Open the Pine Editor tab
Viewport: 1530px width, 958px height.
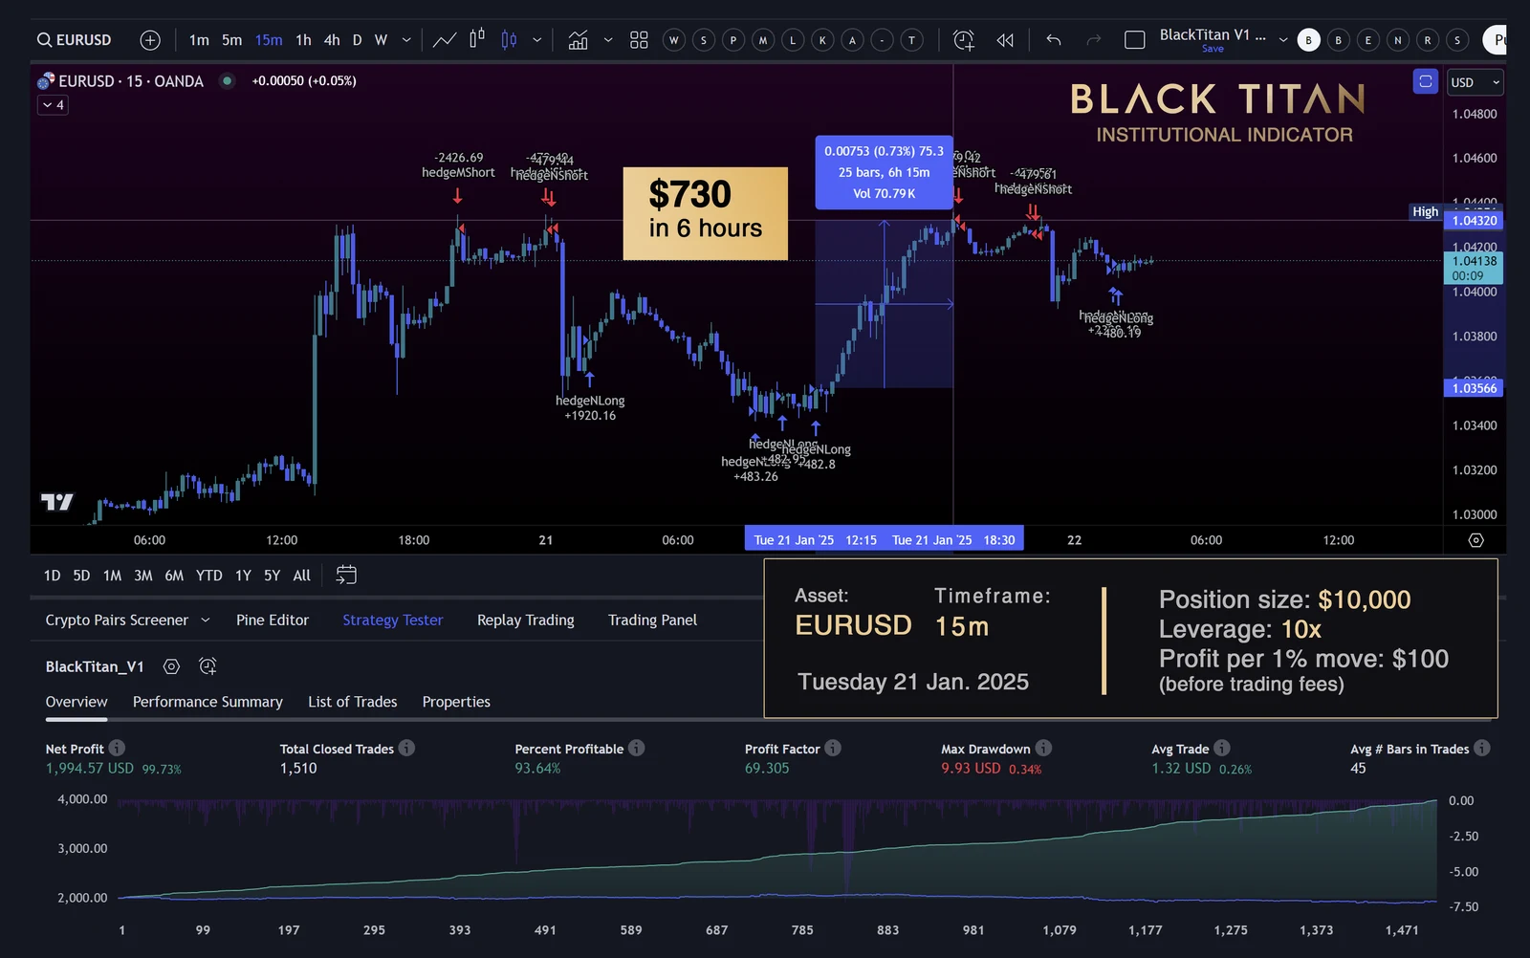coord(273,621)
